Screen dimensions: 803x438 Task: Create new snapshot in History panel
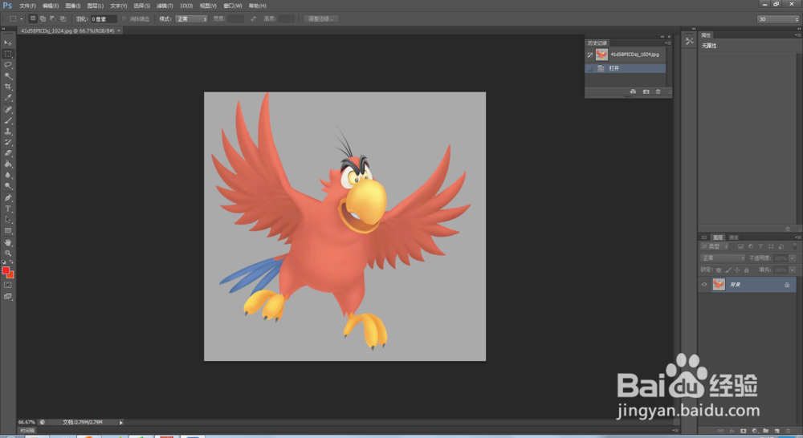[x=646, y=91]
